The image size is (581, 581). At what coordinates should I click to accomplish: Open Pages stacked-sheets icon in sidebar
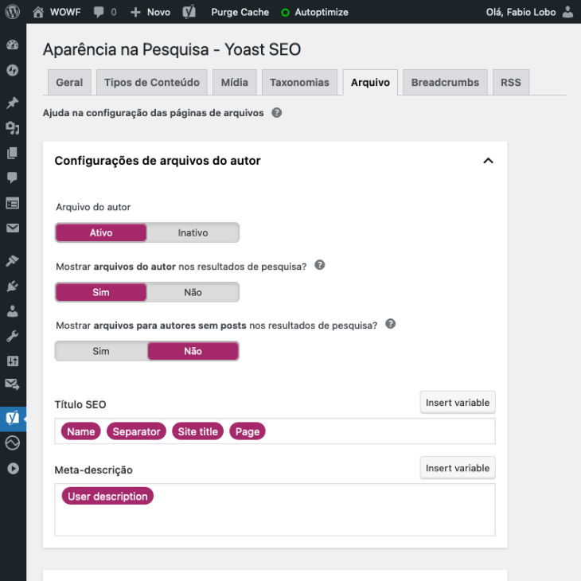(x=13, y=153)
